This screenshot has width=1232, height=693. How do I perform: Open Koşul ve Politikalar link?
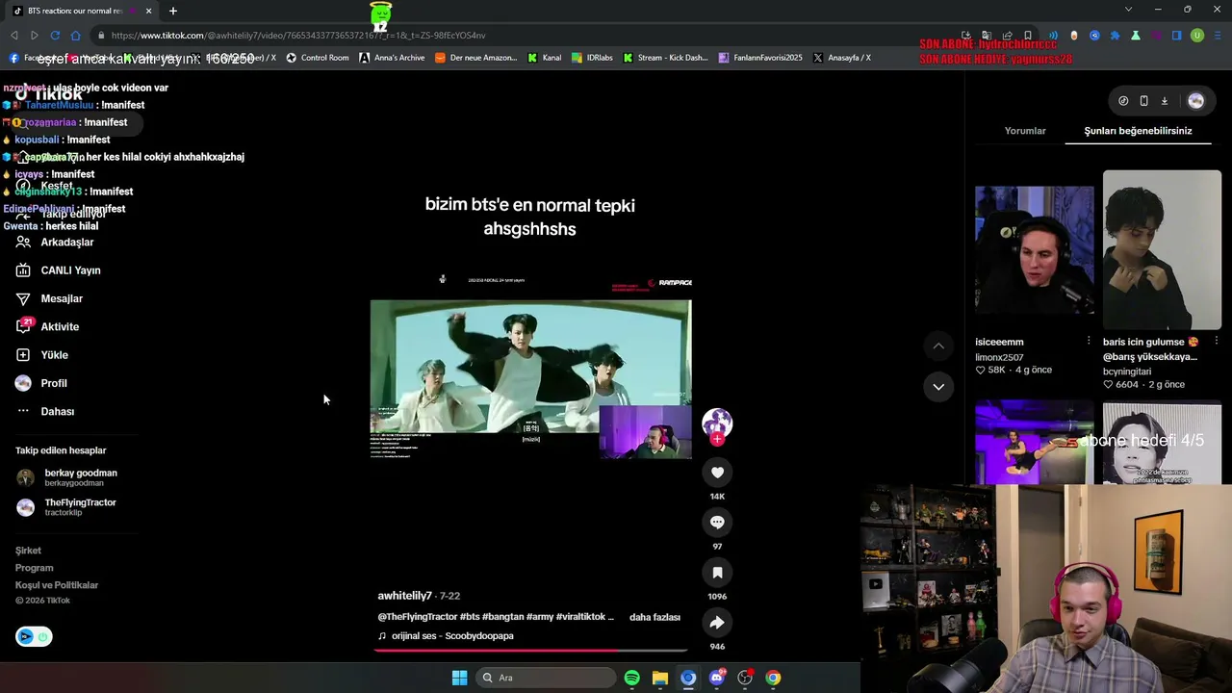pos(57,585)
